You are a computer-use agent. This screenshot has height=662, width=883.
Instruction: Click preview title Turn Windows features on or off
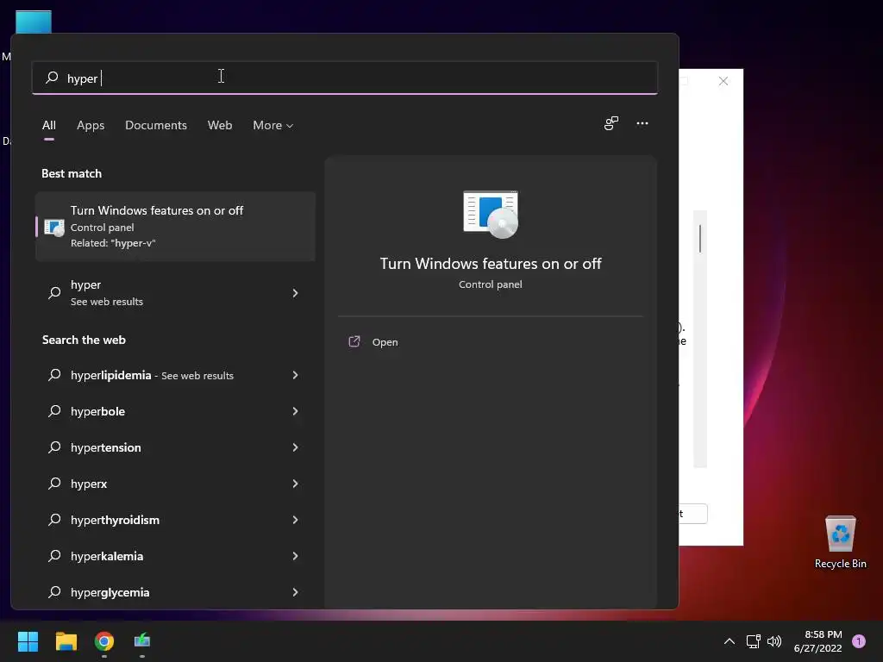(x=491, y=264)
